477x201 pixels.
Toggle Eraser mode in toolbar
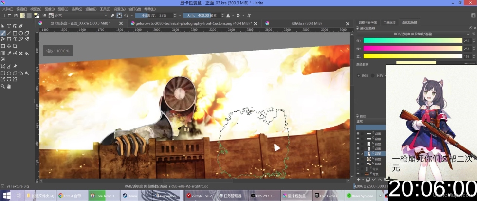click(x=112, y=15)
